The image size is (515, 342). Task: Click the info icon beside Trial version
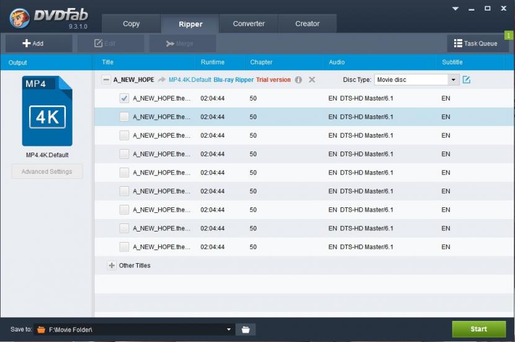tap(298, 80)
